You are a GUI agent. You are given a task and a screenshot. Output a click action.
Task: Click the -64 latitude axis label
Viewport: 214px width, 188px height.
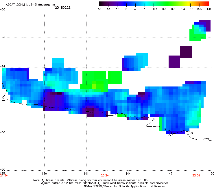[3, 67]
